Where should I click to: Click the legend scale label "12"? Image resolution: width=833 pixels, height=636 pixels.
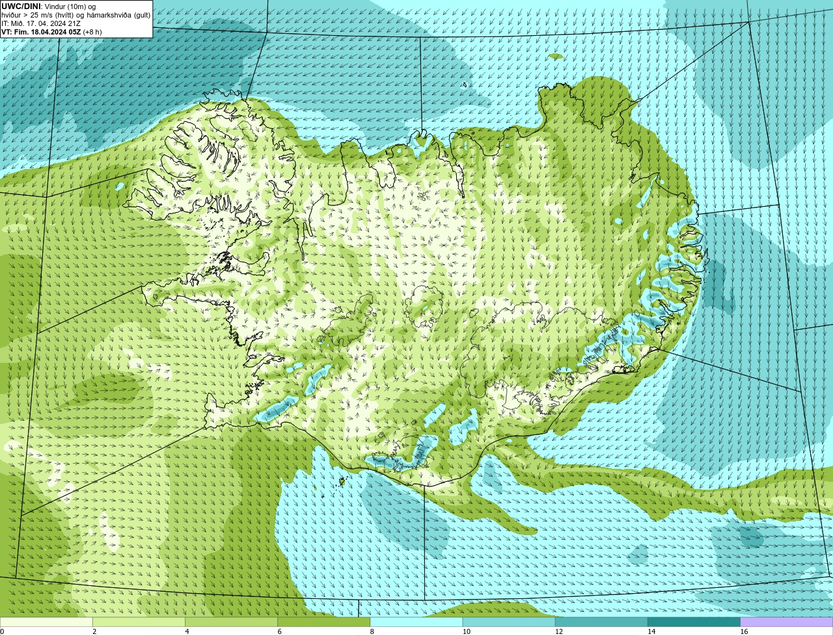[x=558, y=631]
